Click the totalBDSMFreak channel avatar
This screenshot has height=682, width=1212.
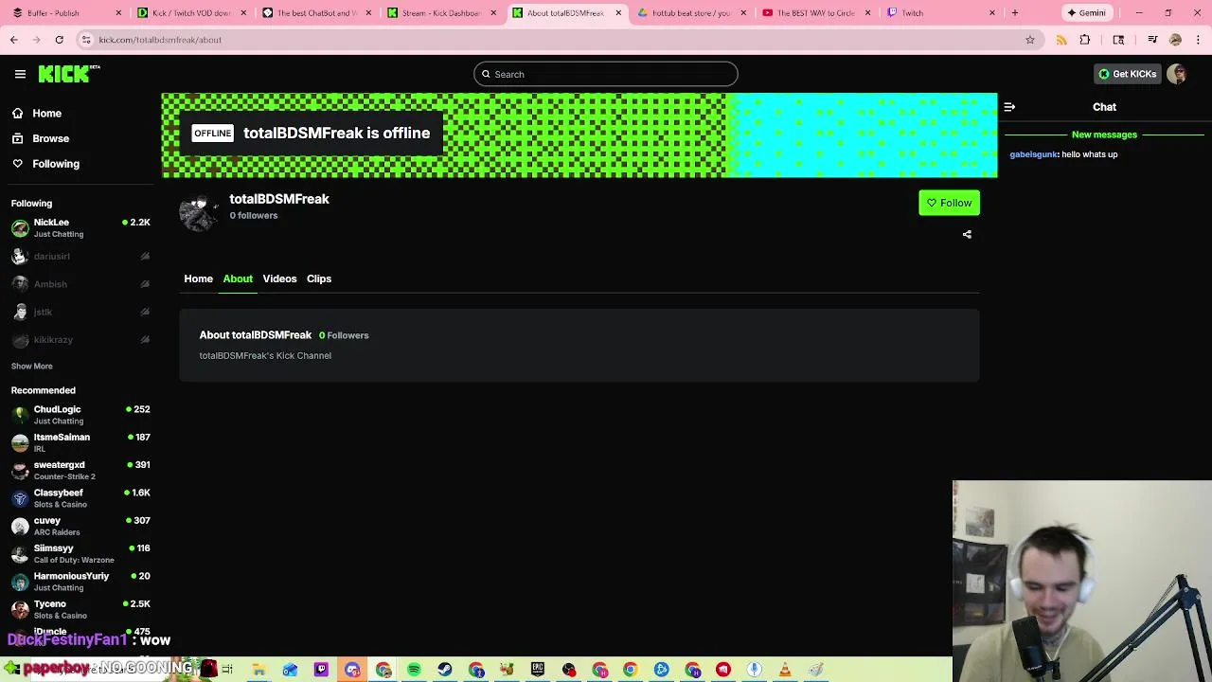(199, 213)
